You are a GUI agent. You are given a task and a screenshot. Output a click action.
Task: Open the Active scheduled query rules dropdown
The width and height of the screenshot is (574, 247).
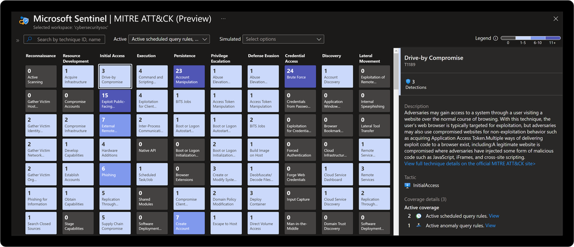coord(169,39)
